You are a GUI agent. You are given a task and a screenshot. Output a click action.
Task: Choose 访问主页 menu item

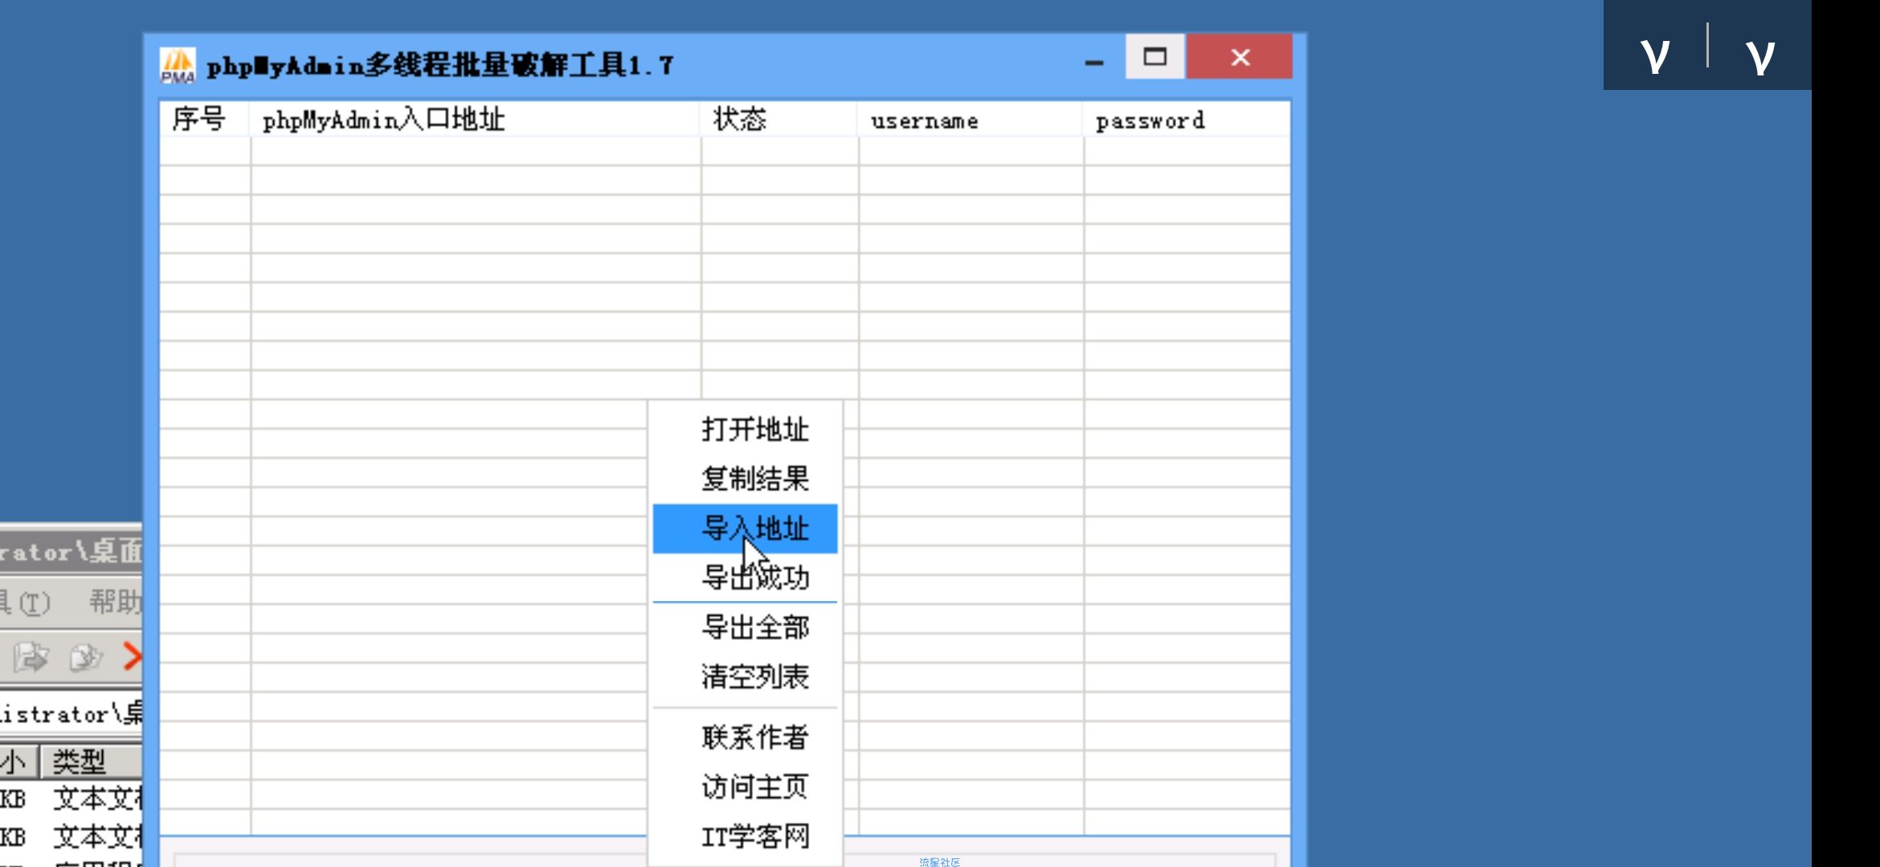click(745, 787)
